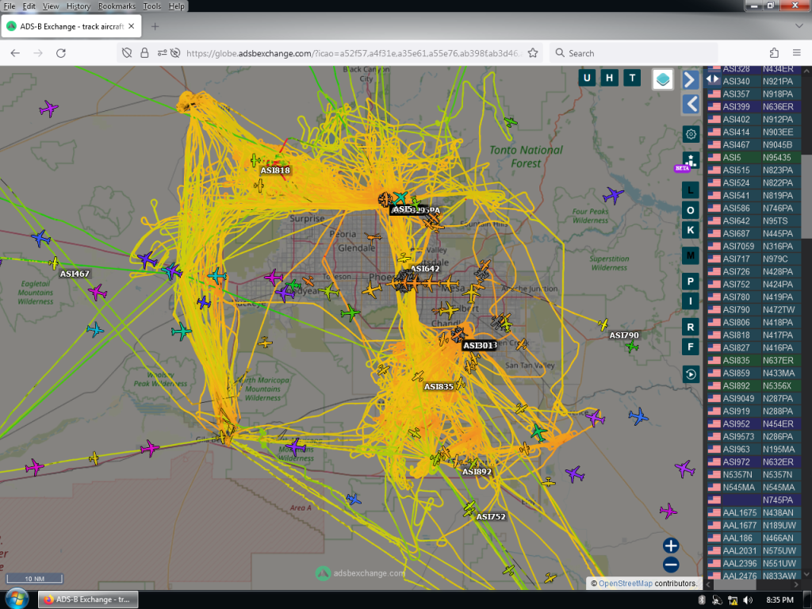Reload the current page

pos(60,53)
